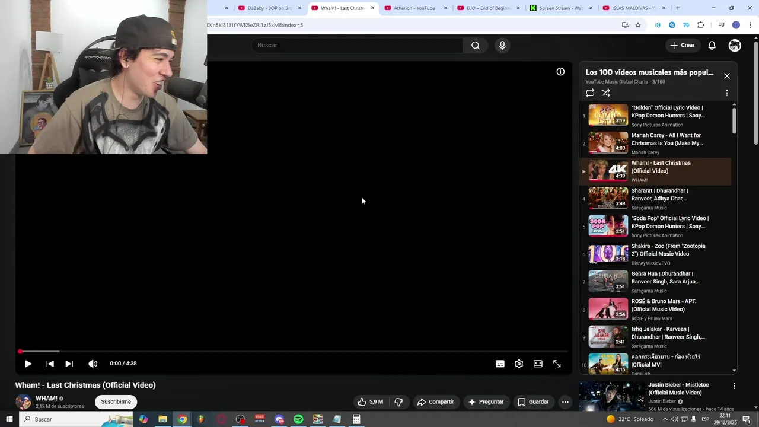This screenshot has height=427, width=759.
Task: Bookmark this page with star icon
Action: pos(638,25)
